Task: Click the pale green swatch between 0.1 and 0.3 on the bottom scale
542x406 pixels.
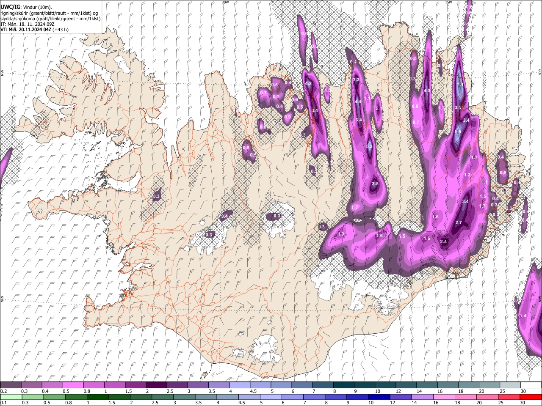Action: click(x=11, y=397)
